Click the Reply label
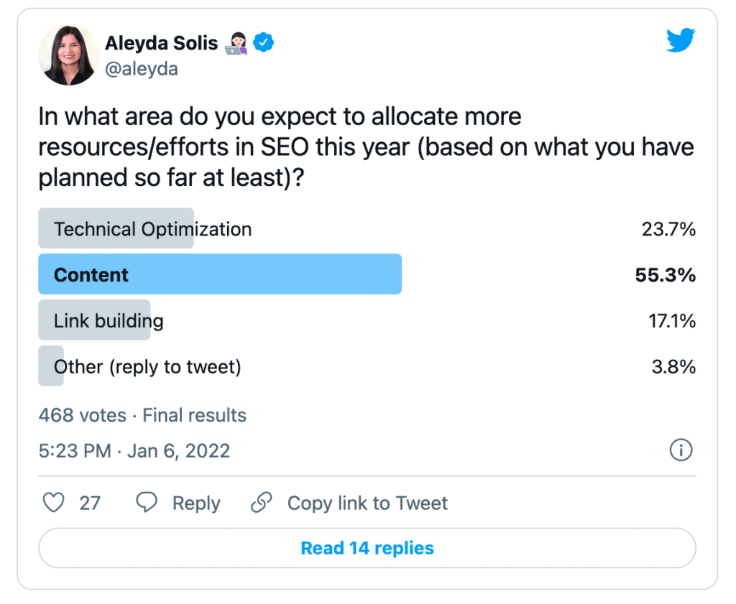 [x=197, y=503]
